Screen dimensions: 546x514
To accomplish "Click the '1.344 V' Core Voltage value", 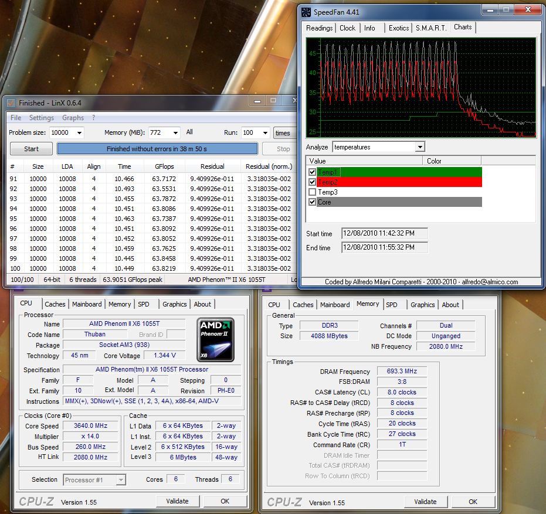I will pyautogui.click(x=165, y=355).
